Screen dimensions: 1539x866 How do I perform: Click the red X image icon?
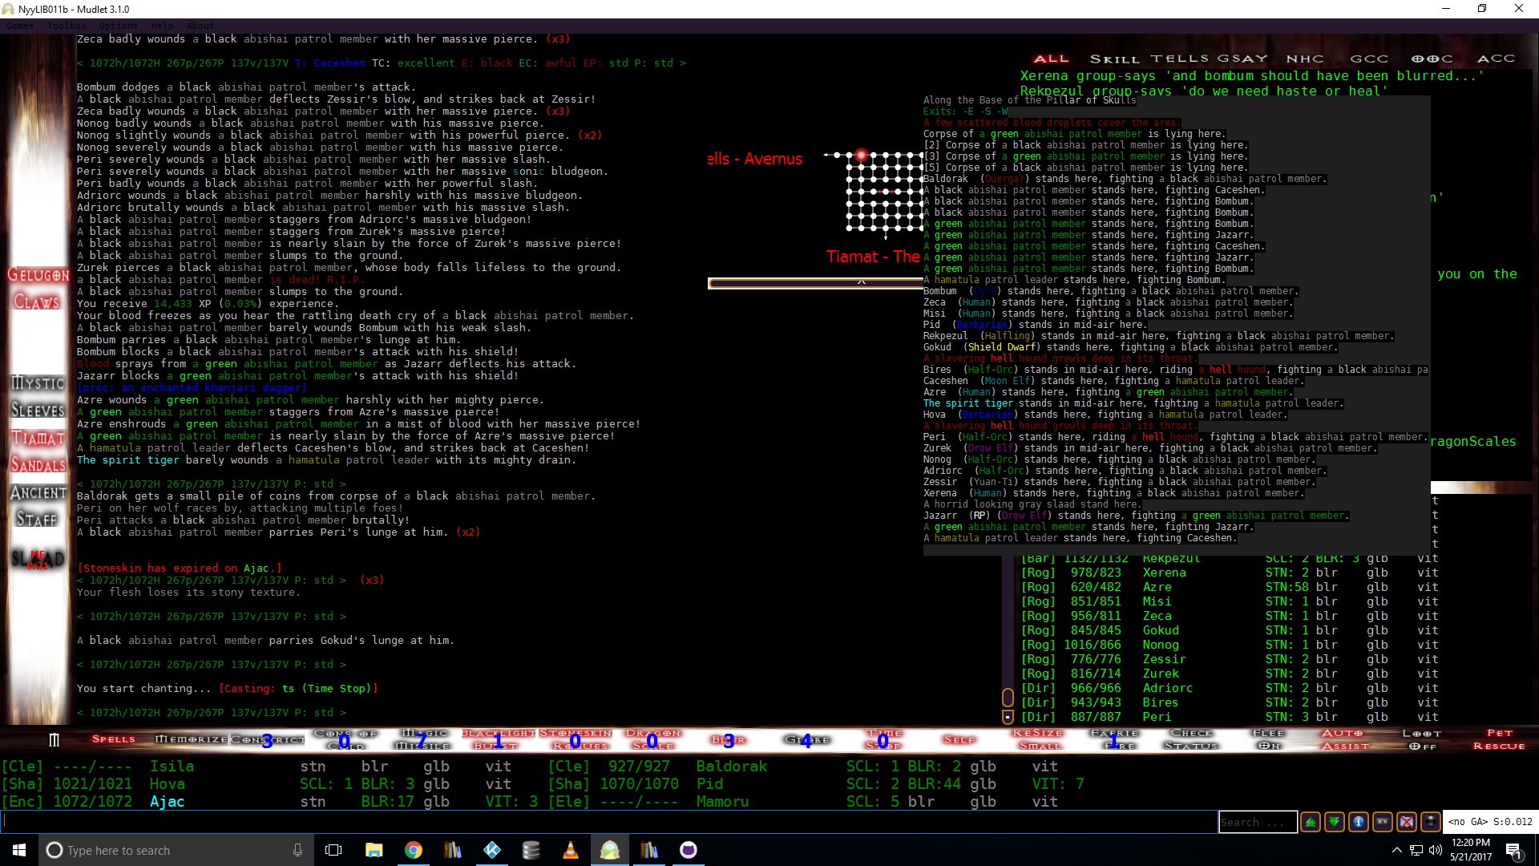tap(1407, 822)
